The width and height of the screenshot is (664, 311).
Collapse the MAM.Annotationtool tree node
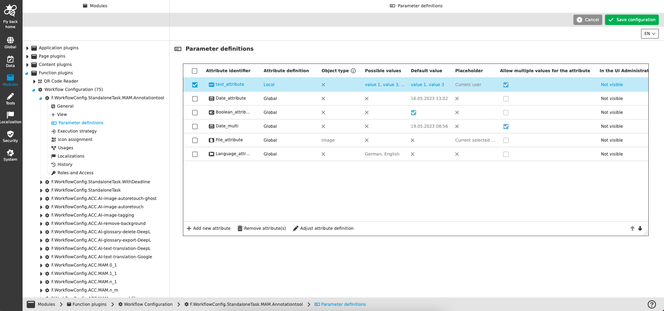click(41, 98)
